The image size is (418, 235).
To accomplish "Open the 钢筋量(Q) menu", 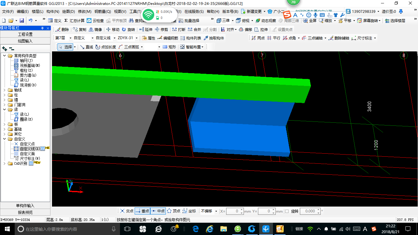I will (x=103, y=12).
